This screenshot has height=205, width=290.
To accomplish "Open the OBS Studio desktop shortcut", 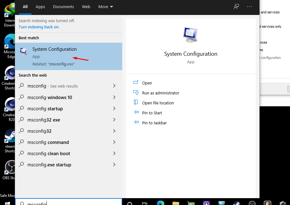I will [x=10, y=167].
